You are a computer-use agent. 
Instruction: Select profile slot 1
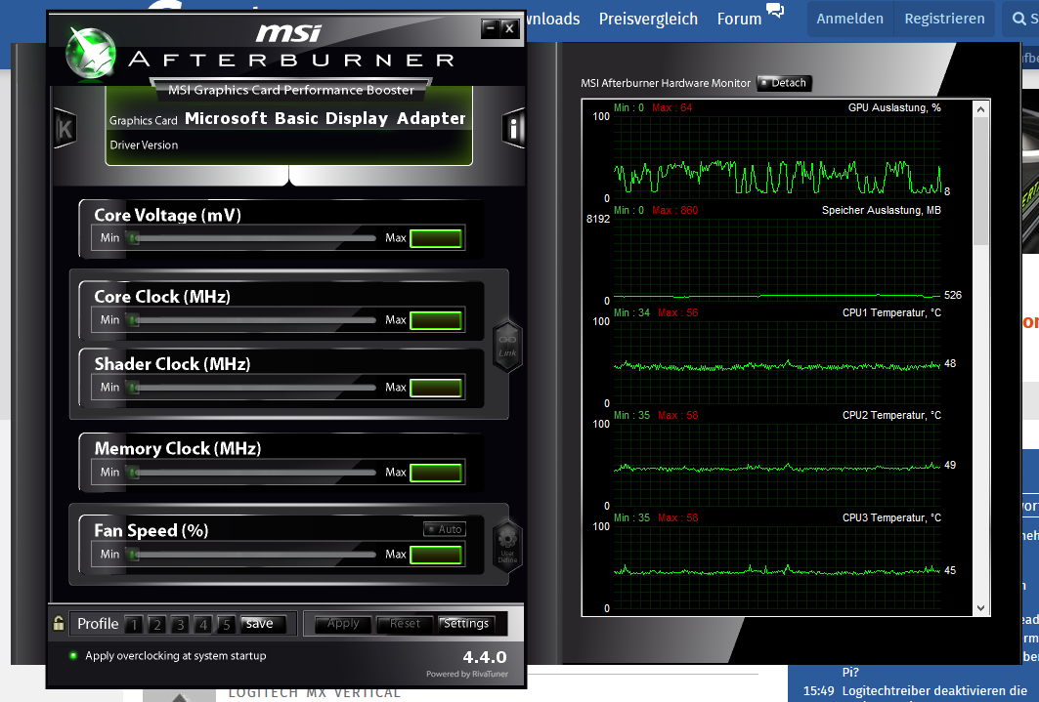tap(134, 624)
